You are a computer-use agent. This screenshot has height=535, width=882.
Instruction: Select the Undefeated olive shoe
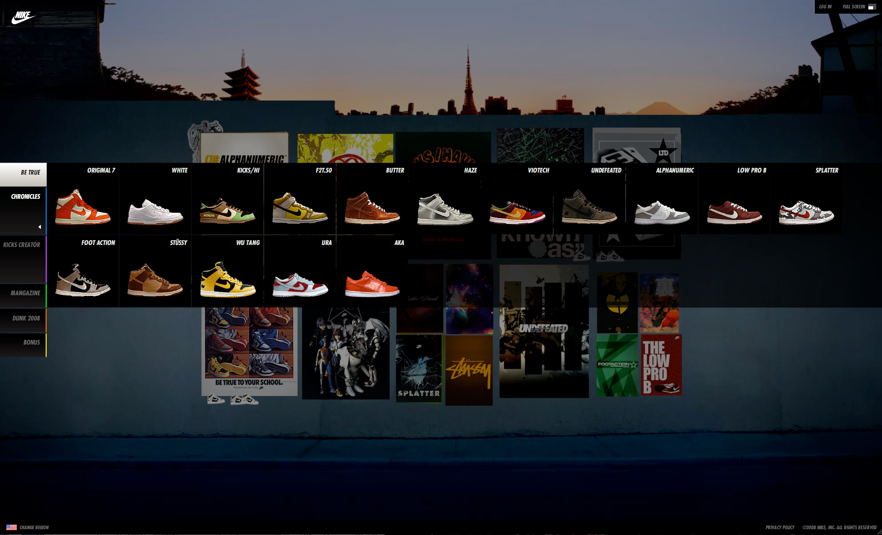click(589, 207)
